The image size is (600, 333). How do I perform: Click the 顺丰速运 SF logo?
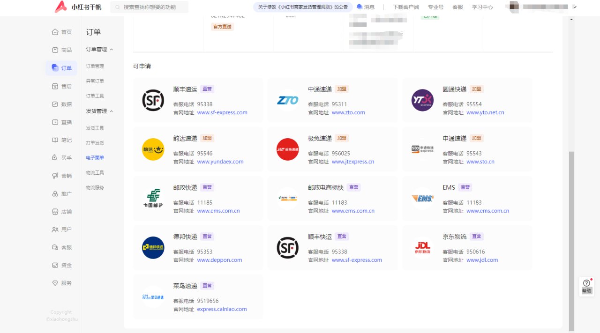point(153,100)
